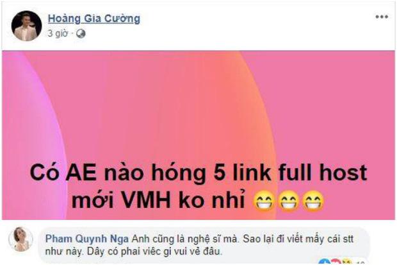Click the yellow Haha reaction on the comment
This screenshot has width=397, height=265.
click(347, 262)
